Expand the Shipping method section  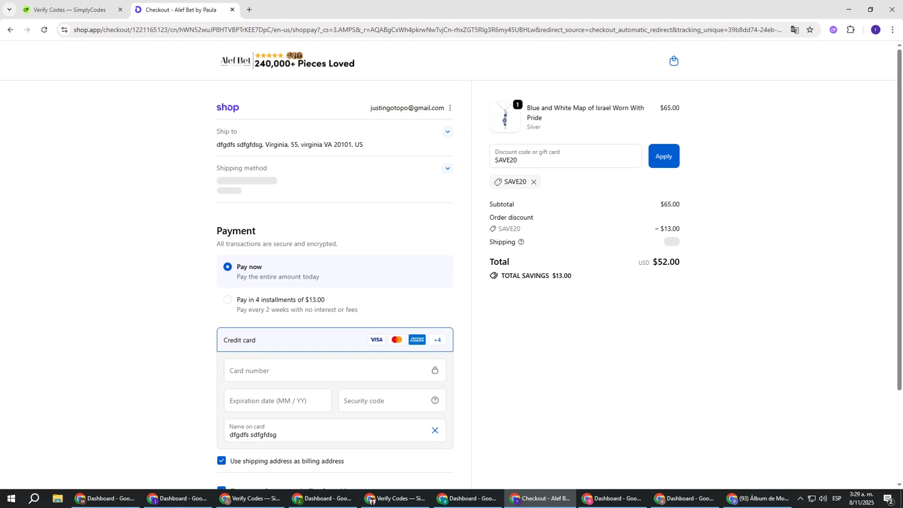pyautogui.click(x=447, y=169)
